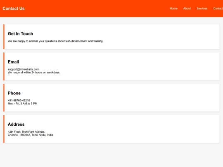Screen dimensions: 223x167
Task: Select the web development and training sentence
Action: point(55,41)
